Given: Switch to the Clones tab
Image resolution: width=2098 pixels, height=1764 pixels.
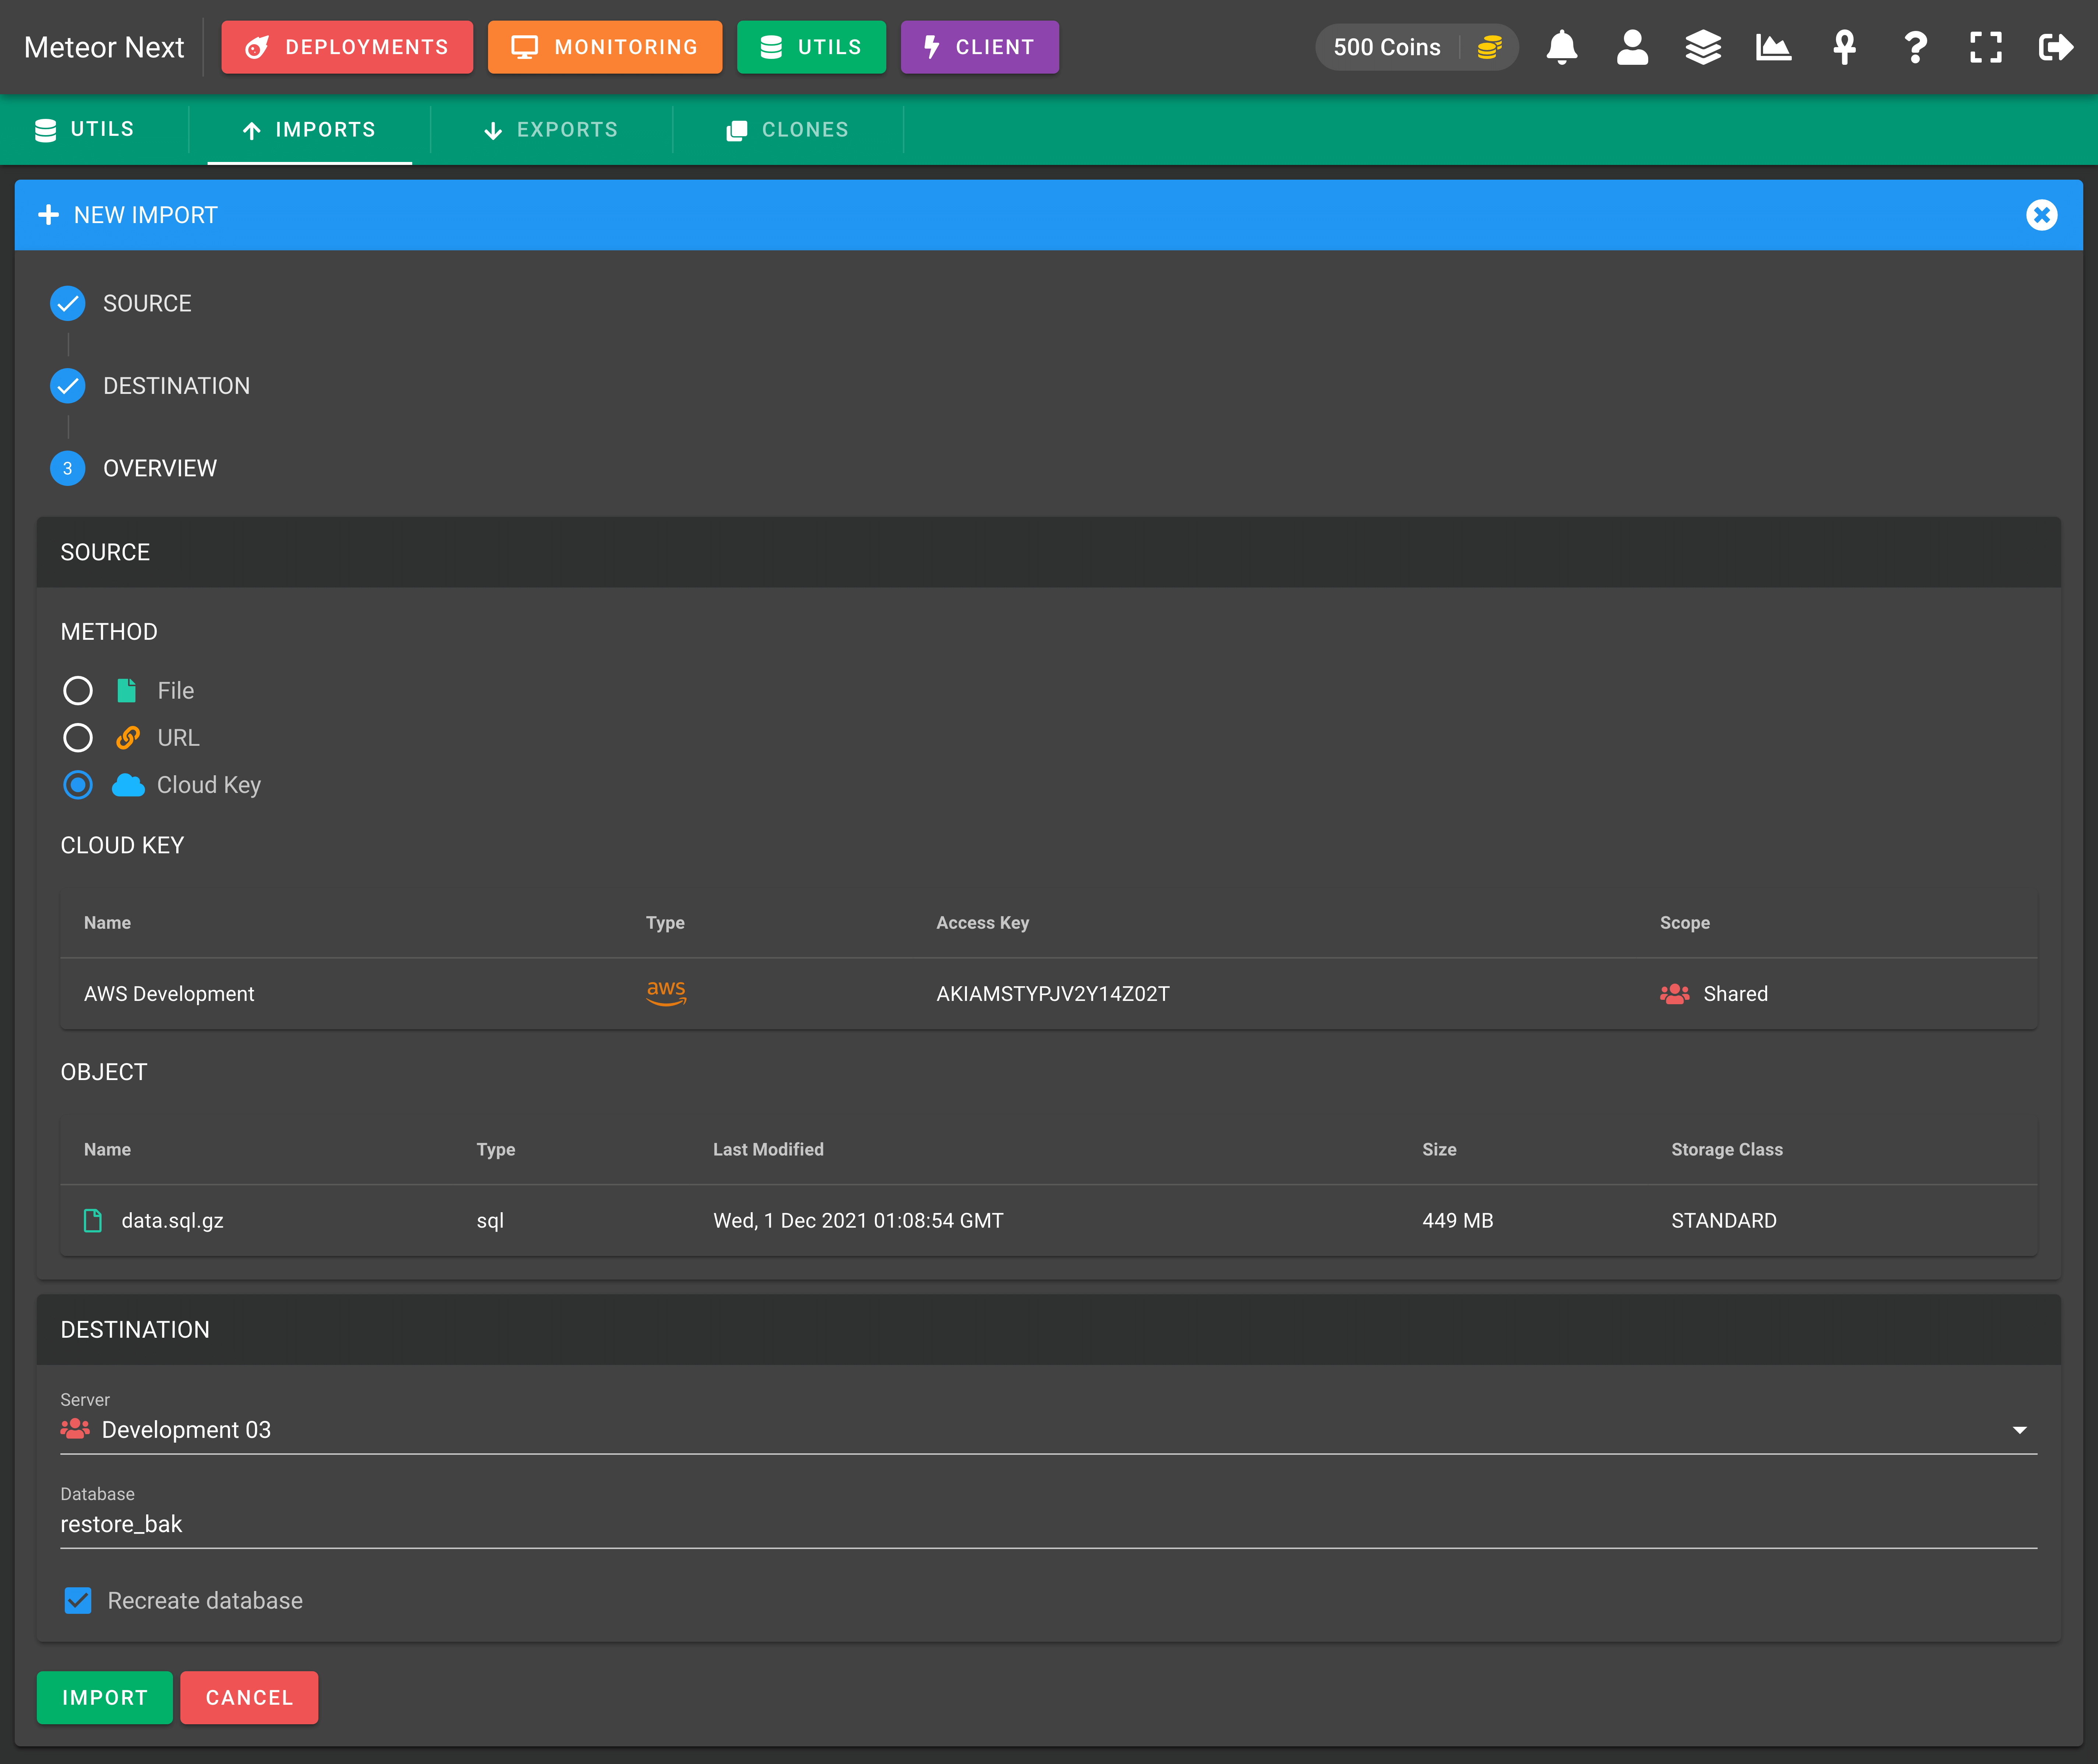Looking at the screenshot, I should pos(788,130).
